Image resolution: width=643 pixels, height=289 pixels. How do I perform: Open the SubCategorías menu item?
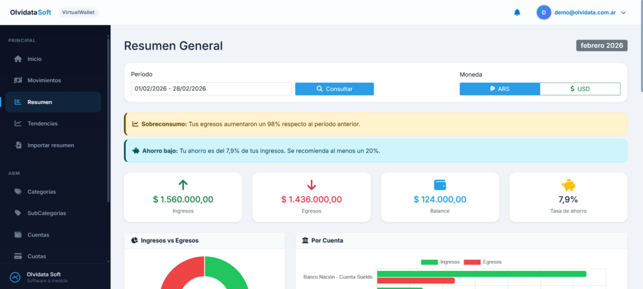(46, 213)
